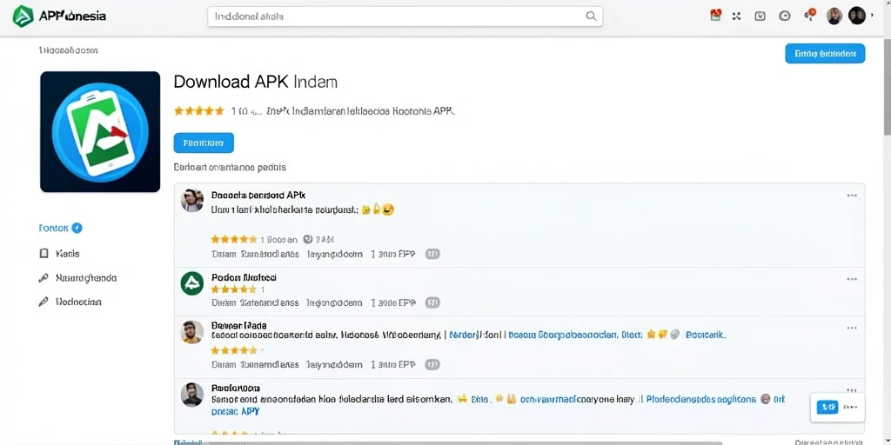Open the sidebar item beside the wrench icon
Screen dimensions: 891x445
click(x=86, y=278)
